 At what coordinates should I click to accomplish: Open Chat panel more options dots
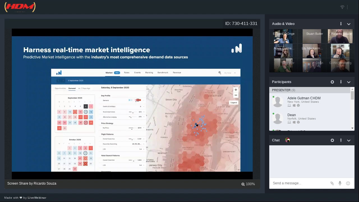[x=341, y=140]
